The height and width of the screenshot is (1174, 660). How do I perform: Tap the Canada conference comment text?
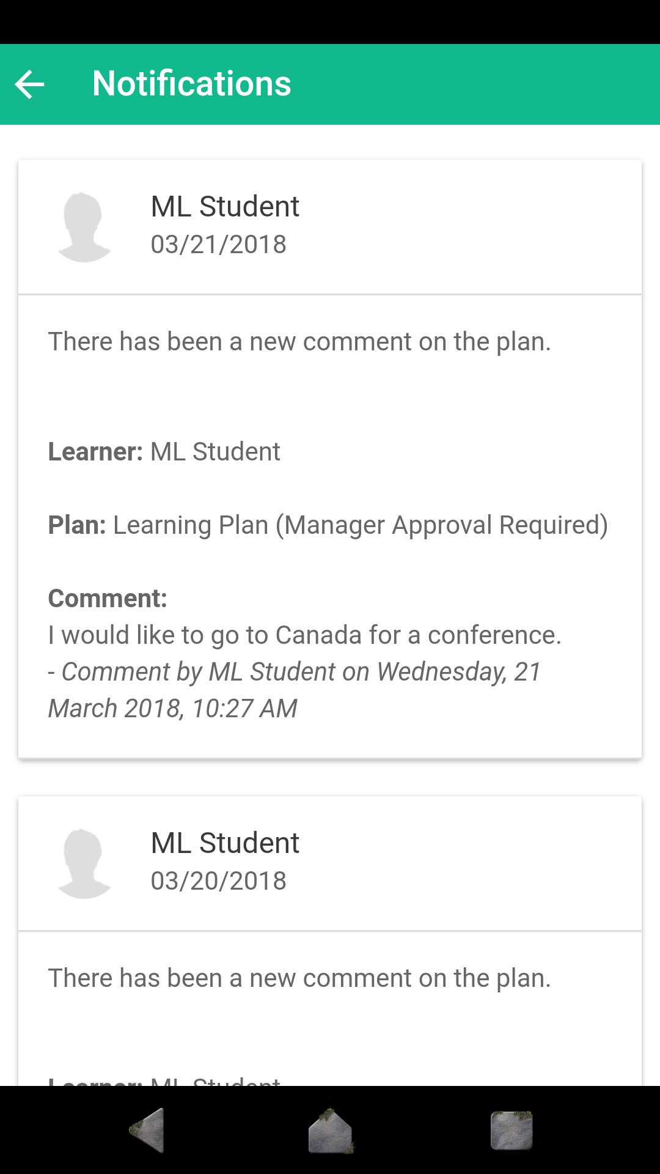pyautogui.click(x=304, y=635)
